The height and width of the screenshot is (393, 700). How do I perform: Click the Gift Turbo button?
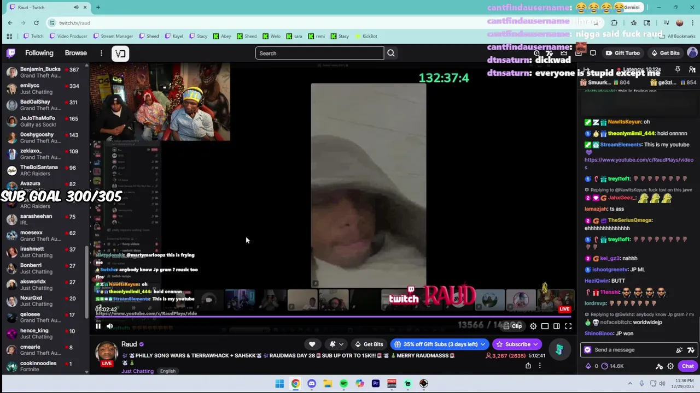click(622, 53)
